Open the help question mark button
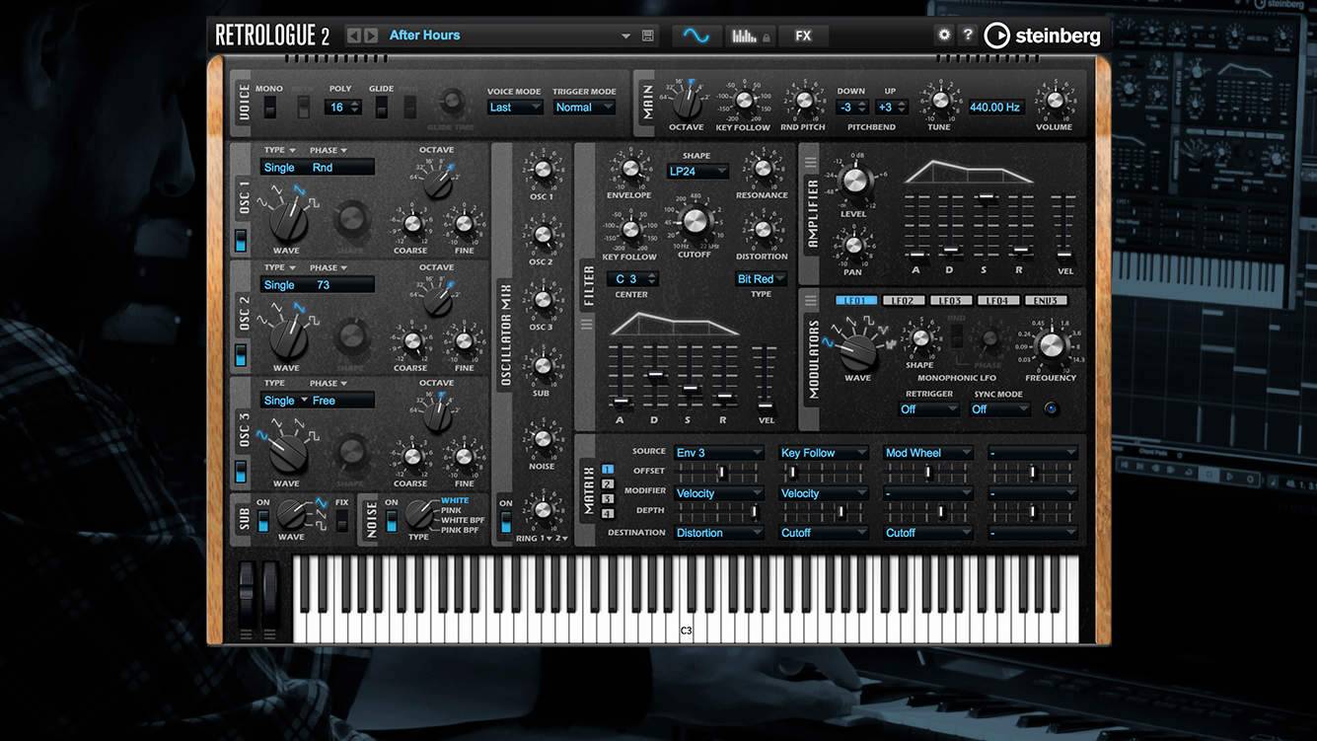The image size is (1317, 741). coord(968,35)
